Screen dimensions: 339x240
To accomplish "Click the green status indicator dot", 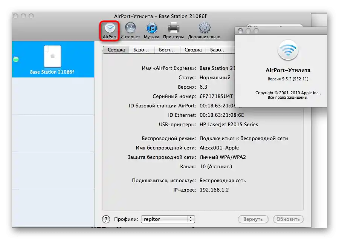I will coord(16,59).
